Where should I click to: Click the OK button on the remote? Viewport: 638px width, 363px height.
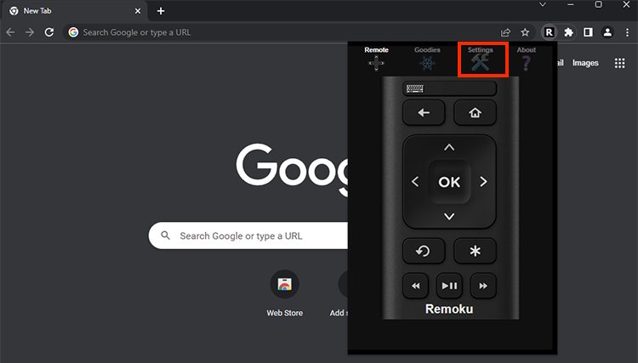click(x=449, y=182)
